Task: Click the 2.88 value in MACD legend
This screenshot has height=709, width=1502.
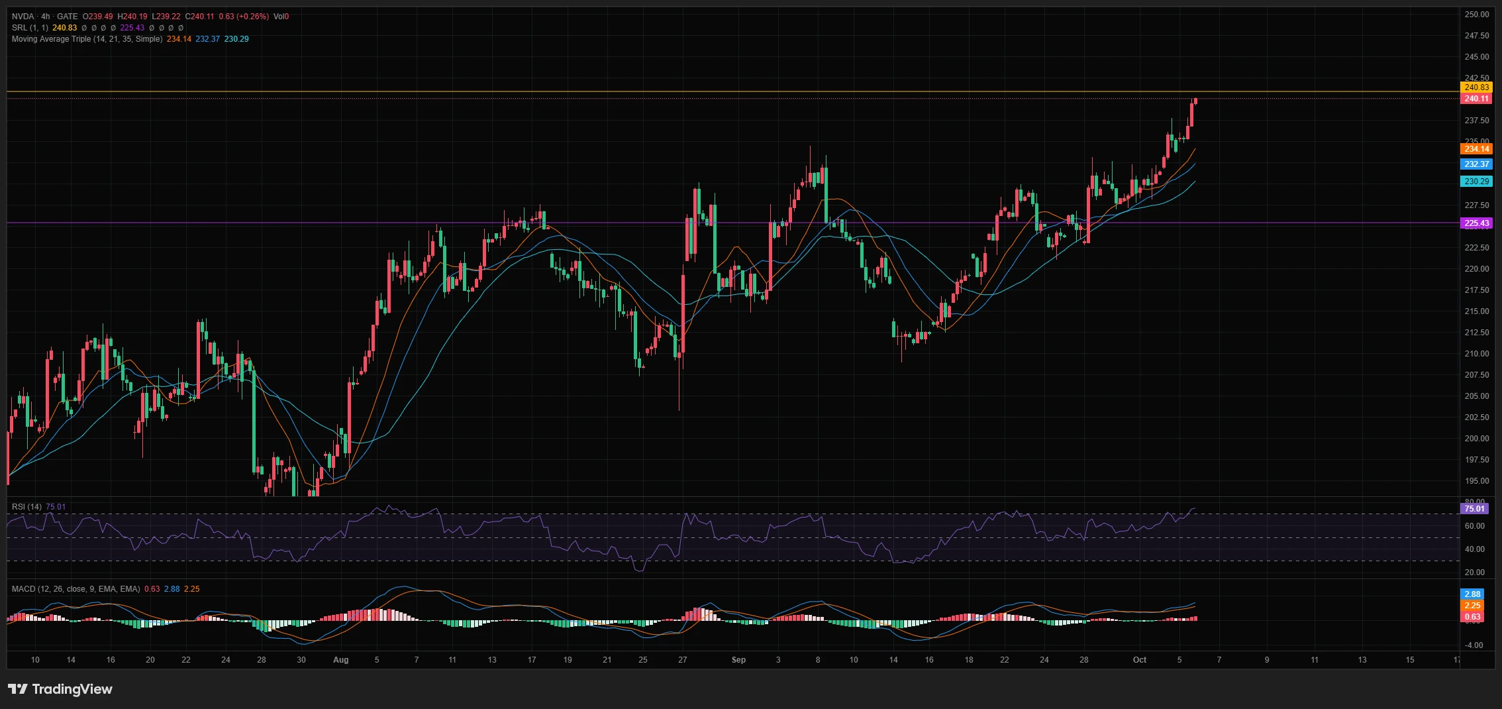Action: (x=172, y=589)
